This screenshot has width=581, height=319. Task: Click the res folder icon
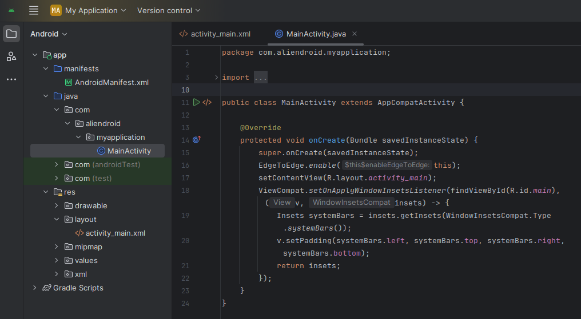58,192
